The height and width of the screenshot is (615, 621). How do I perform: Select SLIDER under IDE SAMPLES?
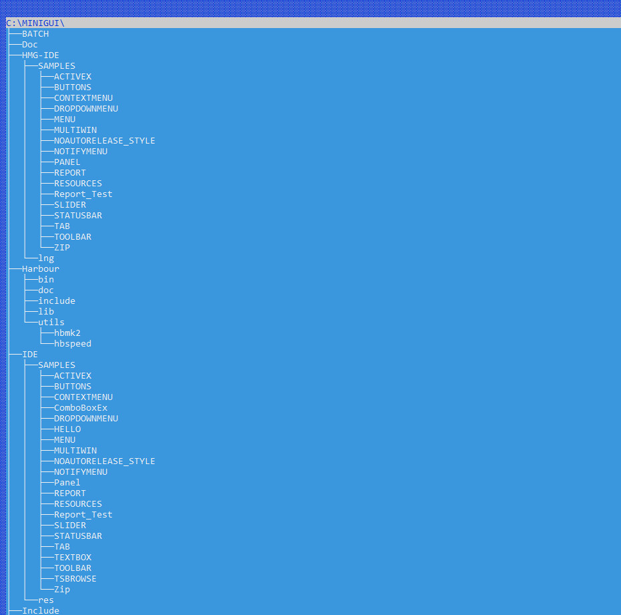[70, 526]
